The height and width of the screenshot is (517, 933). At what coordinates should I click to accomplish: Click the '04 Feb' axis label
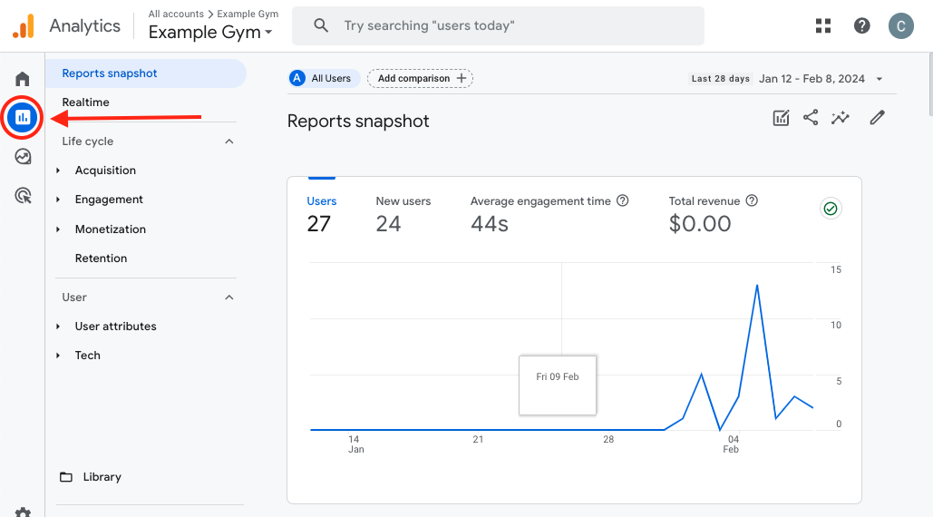(x=732, y=444)
